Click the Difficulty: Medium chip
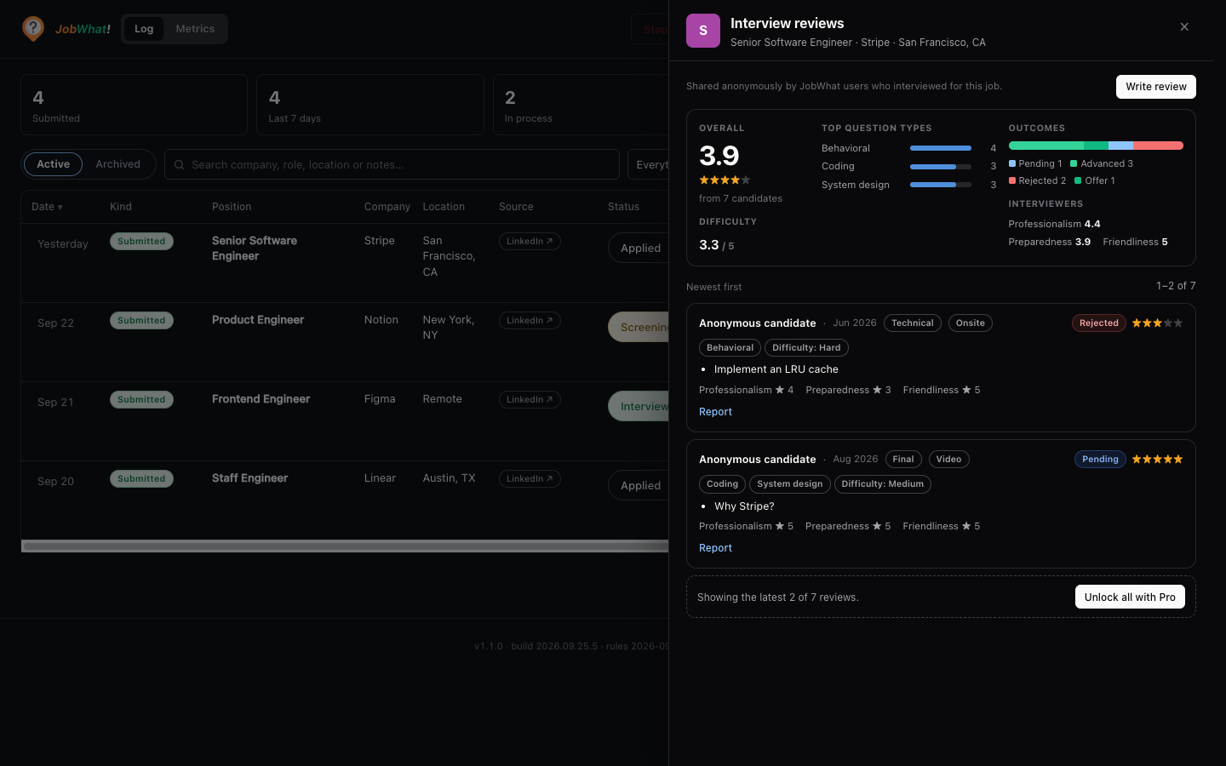Image resolution: width=1226 pixels, height=766 pixels. point(883,484)
